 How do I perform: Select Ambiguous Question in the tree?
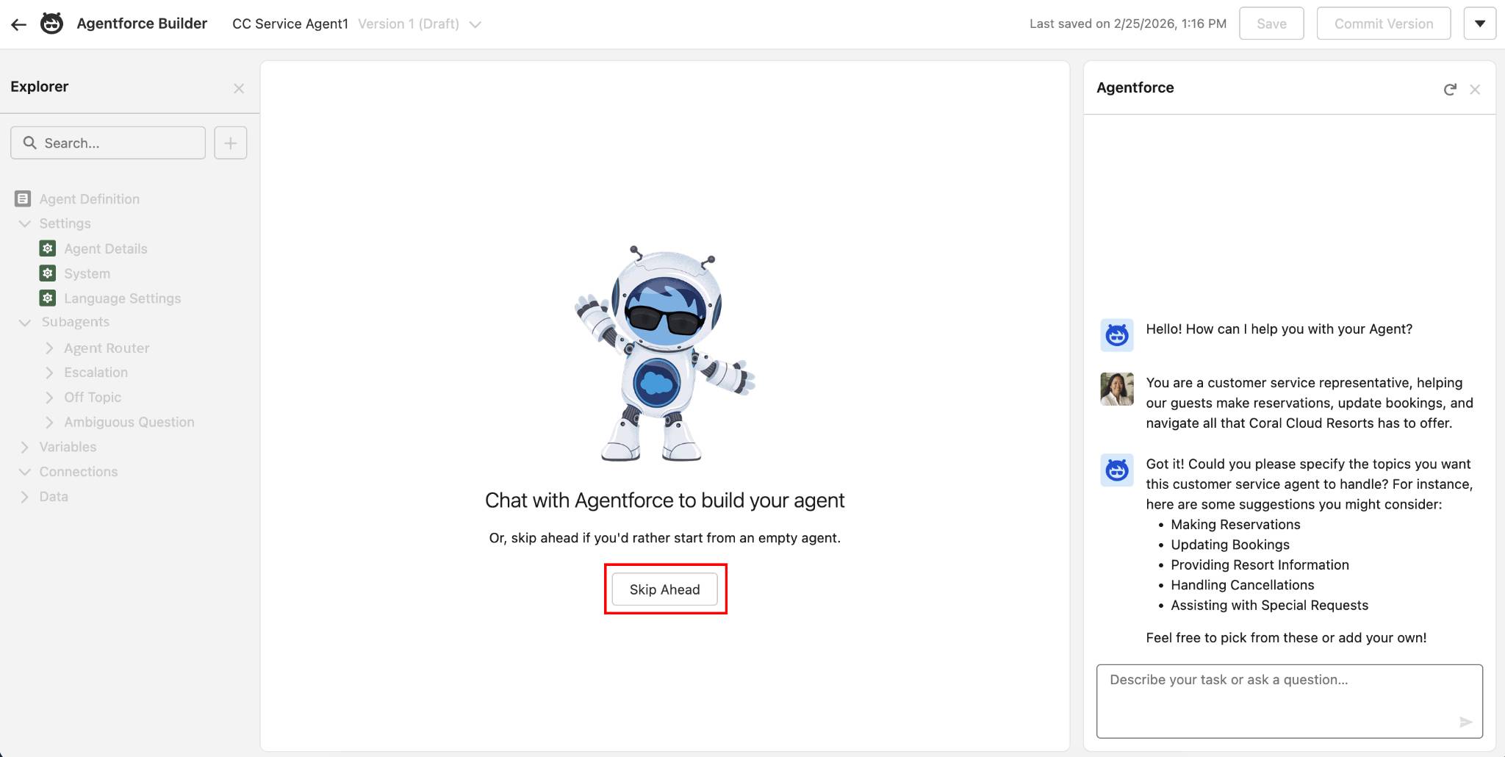coord(129,423)
